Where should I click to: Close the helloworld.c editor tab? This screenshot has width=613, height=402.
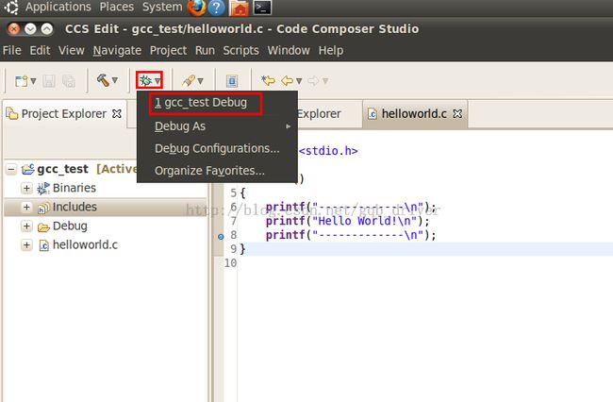(x=457, y=114)
